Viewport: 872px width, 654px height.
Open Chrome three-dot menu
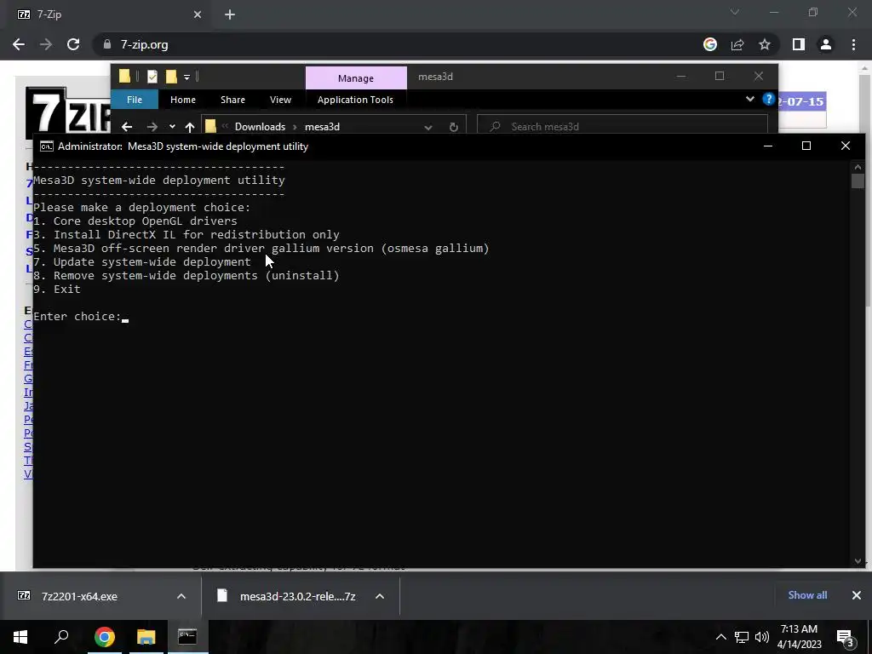coord(853,44)
